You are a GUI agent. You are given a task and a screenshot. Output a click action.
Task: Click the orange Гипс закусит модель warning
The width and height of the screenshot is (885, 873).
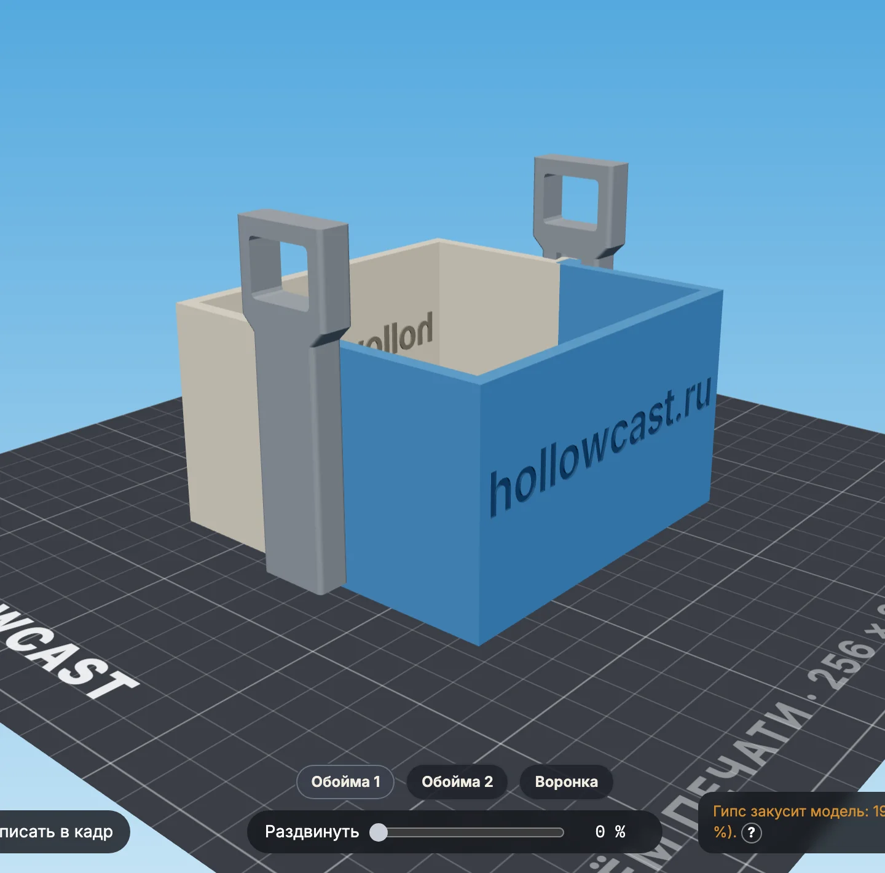[x=798, y=821]
